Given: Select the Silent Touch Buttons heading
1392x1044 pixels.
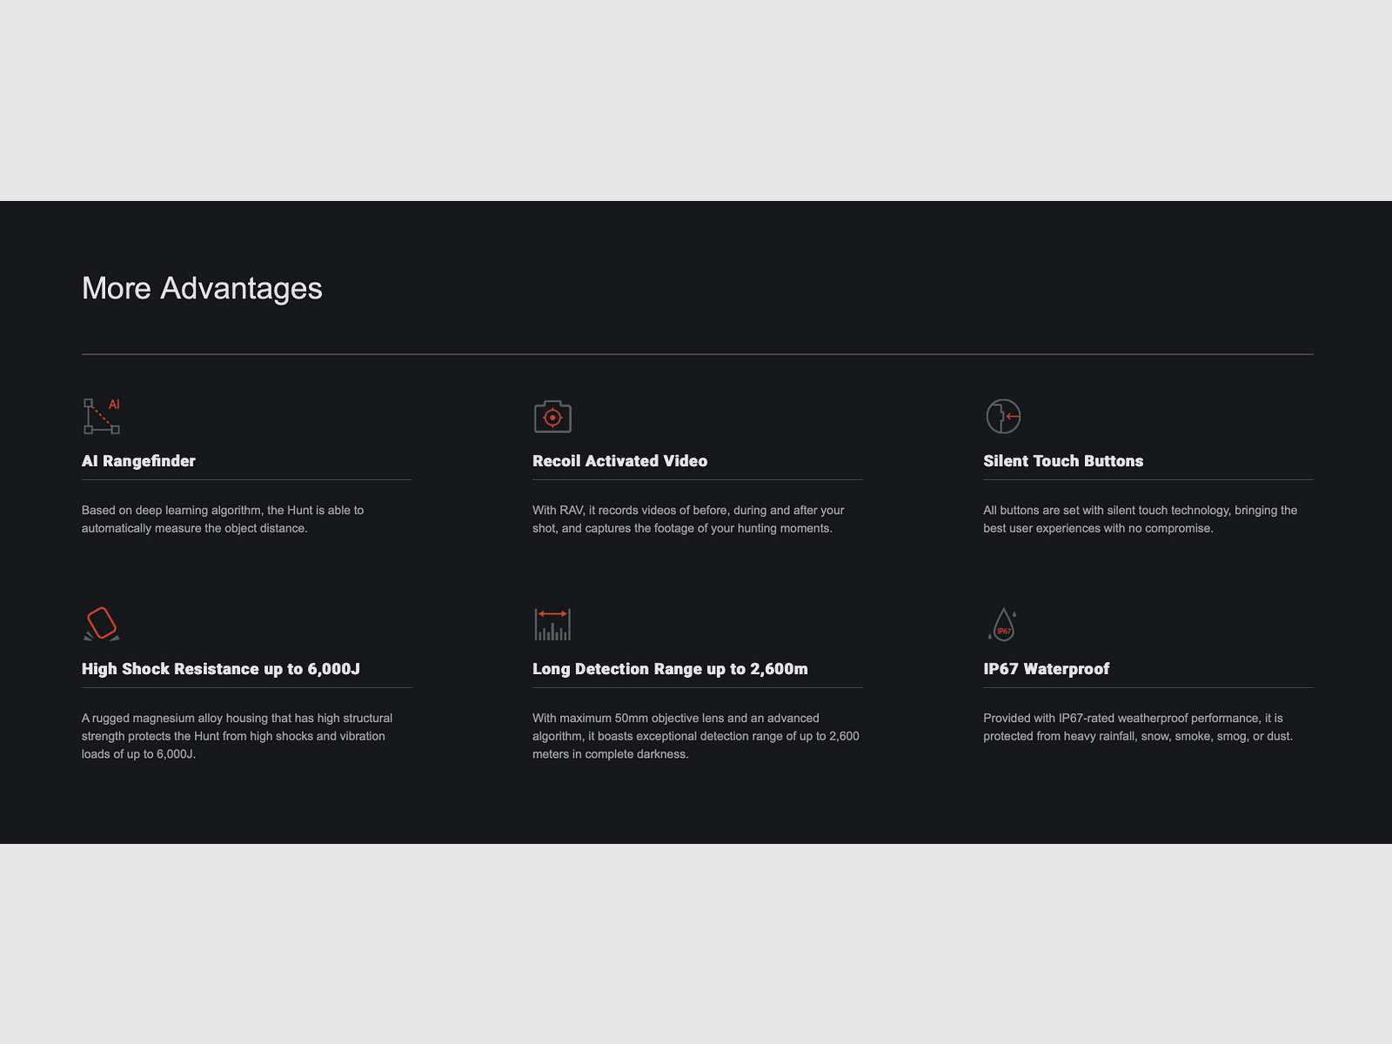Looking at the screenshot, I should point(1063,461).
